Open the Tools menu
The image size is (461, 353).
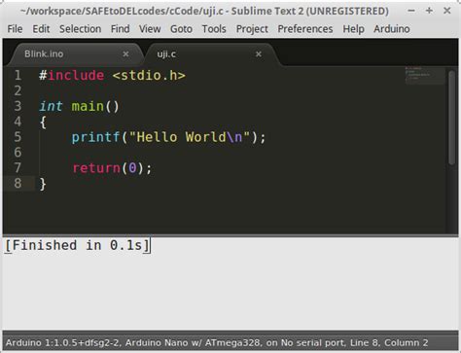click(x=214, y=29)
